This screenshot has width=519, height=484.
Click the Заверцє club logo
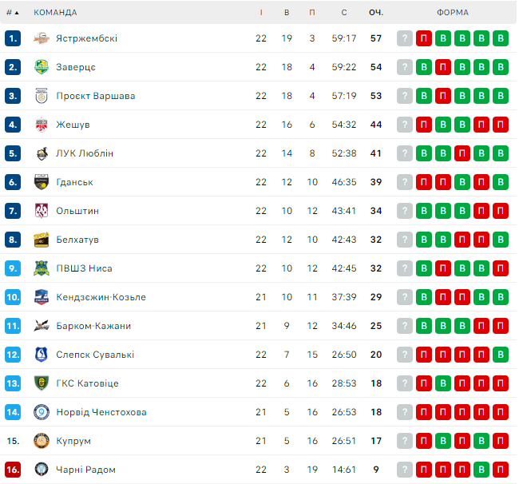(42, 67)
